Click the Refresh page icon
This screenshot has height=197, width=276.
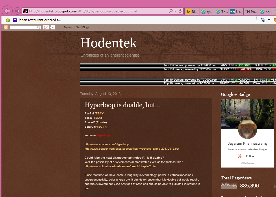180,11
